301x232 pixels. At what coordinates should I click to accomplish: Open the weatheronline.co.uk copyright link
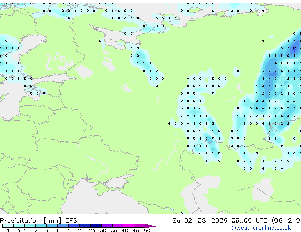pos(261,228)
